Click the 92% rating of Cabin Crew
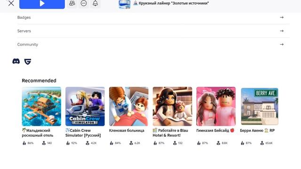 coord(74,143)
